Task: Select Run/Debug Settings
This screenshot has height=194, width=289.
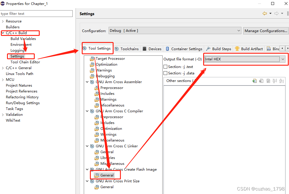Action: pyautogui.click(x=23, y=103)
